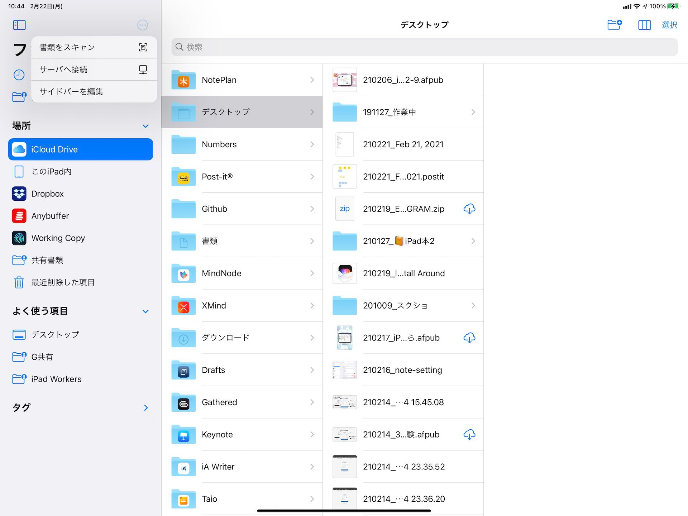Open the Recents clock icon
Image resolution: width=688 pixels, height=516 pixels.
point(19,75)
